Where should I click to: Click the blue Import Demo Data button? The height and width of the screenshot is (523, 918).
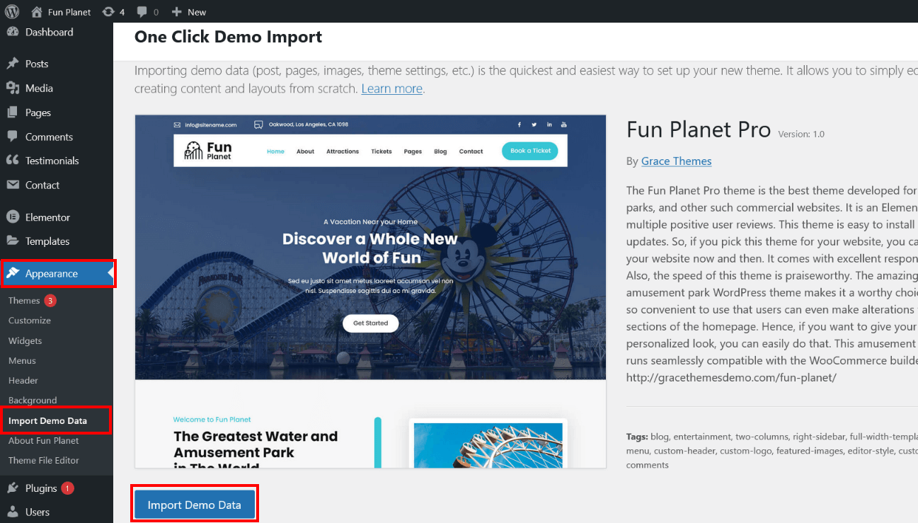[195, 505]
